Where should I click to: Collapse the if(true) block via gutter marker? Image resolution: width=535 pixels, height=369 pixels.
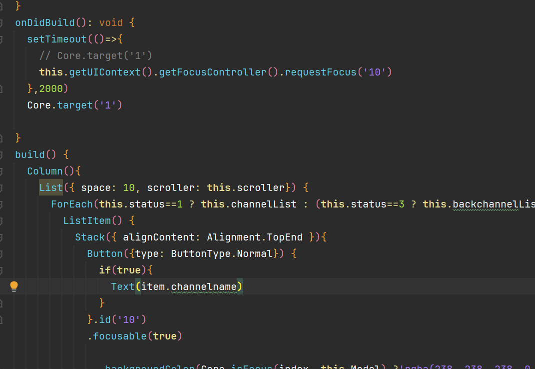pyautogui.click(x=1, y=270)
